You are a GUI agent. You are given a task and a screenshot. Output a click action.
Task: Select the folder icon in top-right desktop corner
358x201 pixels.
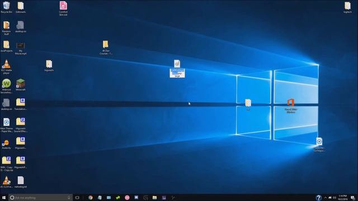(x=347, y=7)
